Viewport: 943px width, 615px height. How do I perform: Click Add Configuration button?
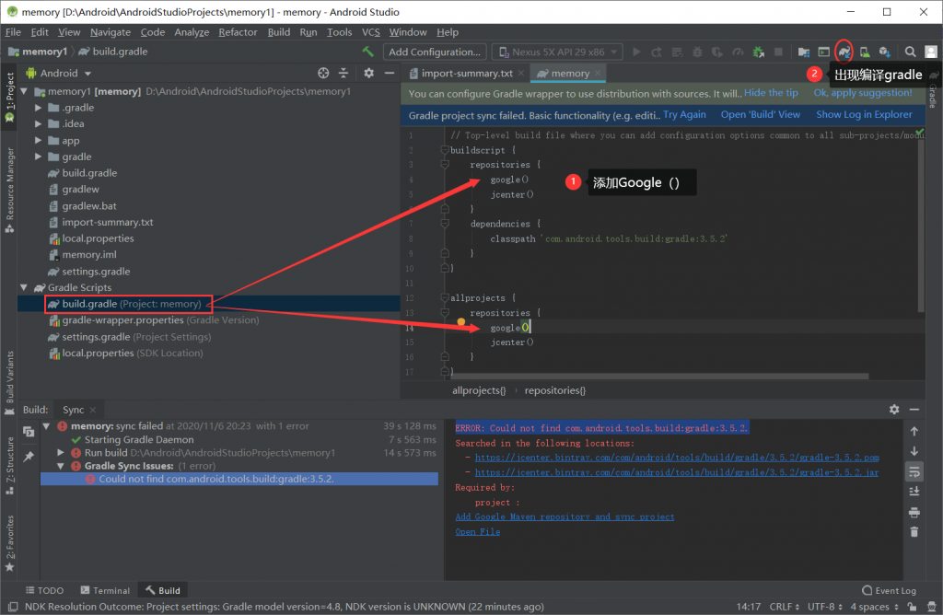(x=435, y=52)
